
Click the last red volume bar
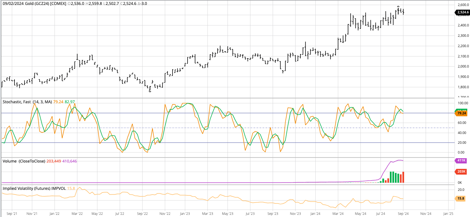(x=403, y=177)
